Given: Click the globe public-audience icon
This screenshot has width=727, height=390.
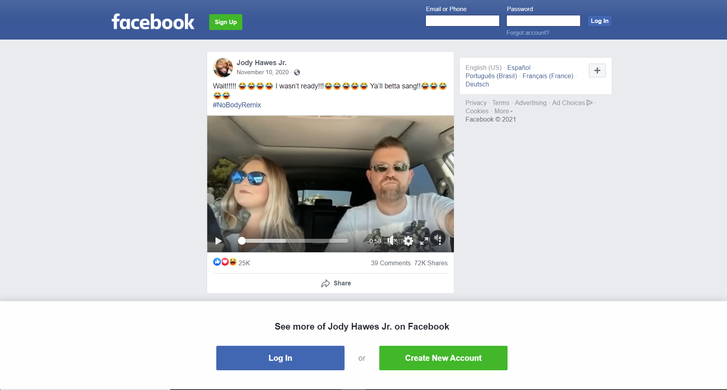Looking at the screenshot, I should point(297,72).
